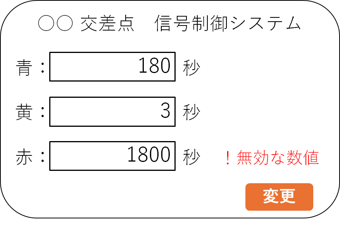This screenshot has height=230, width=340.
Task: Click the 秒 unit beside the 青 field
Action: pyautogui.click(x=192, y=68)
